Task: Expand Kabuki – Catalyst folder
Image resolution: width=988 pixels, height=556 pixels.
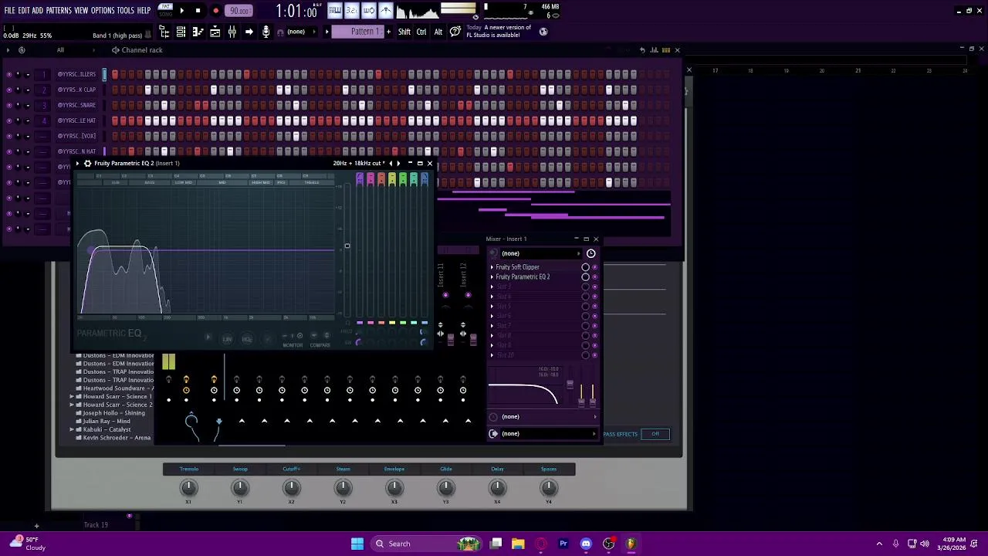Action: [x=72, y=429]
